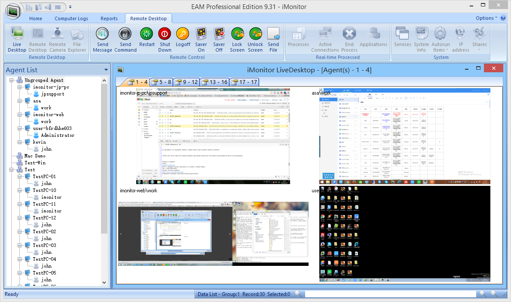This screenshot has width=511, height=302.
Task: Turn on screensaver with Saver On
Action: pyautogui.click(x=201, y=40)
